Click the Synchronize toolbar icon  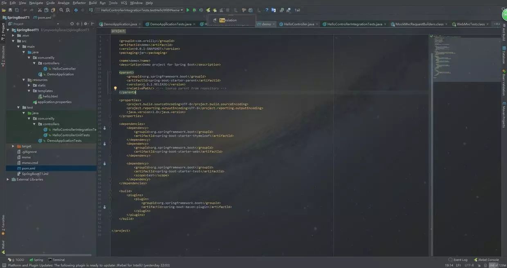pyautogui.click(x=17, y=10)
